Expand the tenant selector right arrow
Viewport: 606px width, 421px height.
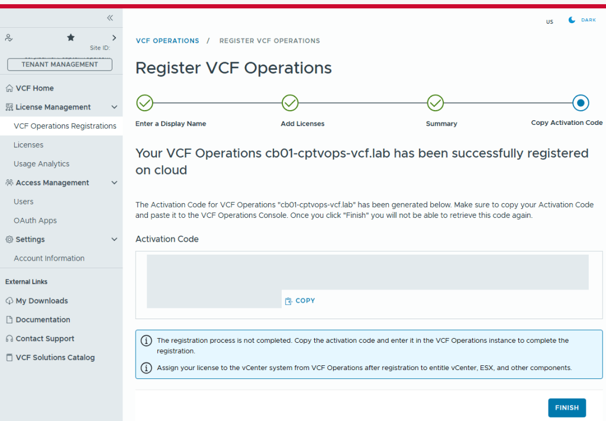114,37
